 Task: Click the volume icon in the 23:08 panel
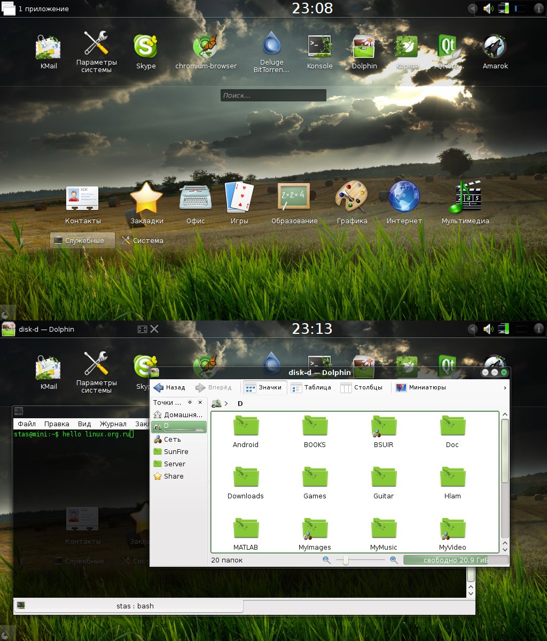[488, 9]
